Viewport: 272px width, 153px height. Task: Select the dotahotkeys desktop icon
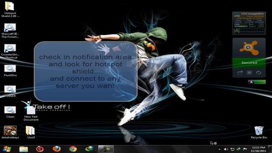10,132
